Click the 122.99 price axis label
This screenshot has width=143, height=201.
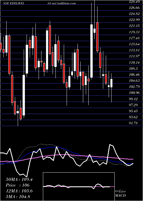pyautogui.click(x=134, y=20)
